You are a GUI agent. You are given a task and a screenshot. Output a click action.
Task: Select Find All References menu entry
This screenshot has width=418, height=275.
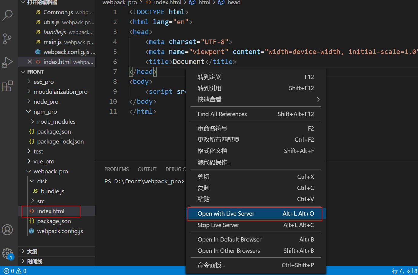tap(256, 114)
